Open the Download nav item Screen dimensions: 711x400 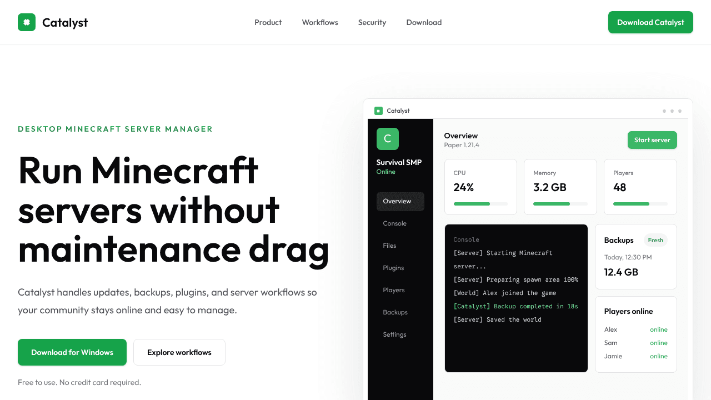point(424,22)
